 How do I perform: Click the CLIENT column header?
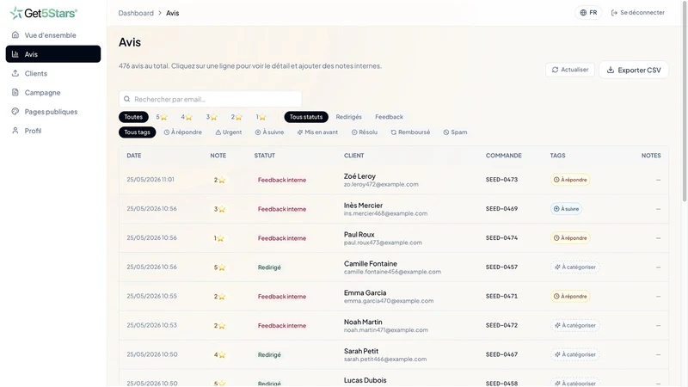[x=354, y=156]
